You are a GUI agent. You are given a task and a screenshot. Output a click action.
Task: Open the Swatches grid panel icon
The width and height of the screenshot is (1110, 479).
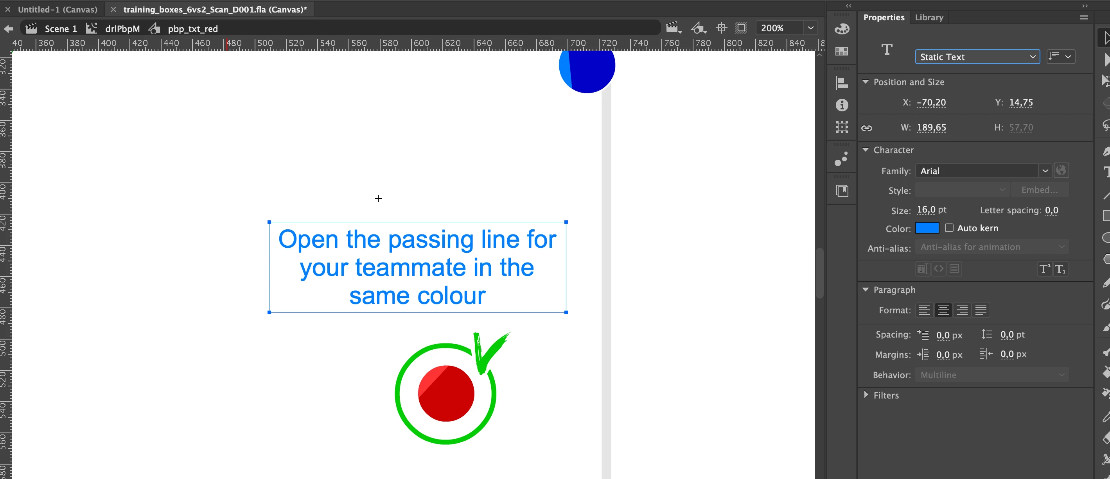842,51
